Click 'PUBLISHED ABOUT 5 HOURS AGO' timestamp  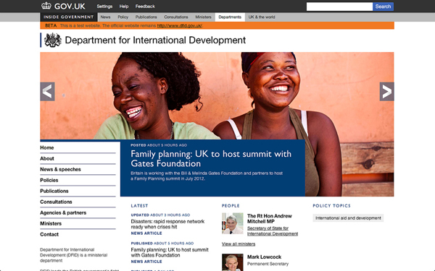[x=162, y=244]
